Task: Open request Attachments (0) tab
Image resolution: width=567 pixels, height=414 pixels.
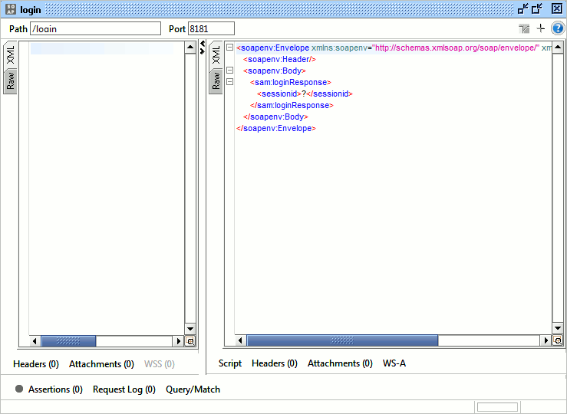Action: pos(101,364)
